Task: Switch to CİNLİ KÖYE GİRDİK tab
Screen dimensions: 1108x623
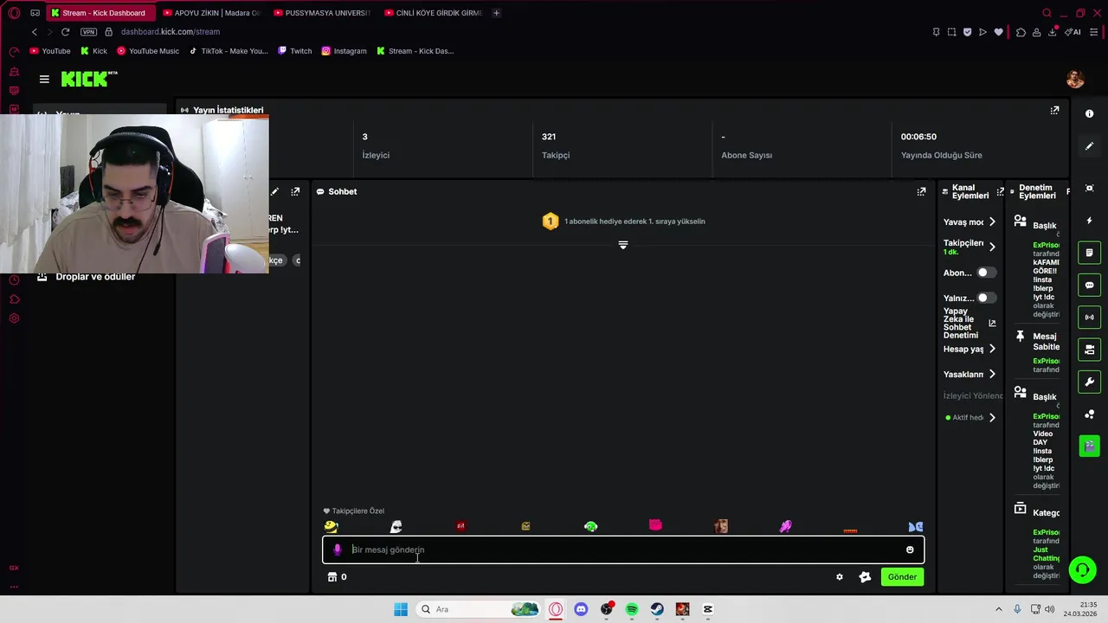Action: 433,13
